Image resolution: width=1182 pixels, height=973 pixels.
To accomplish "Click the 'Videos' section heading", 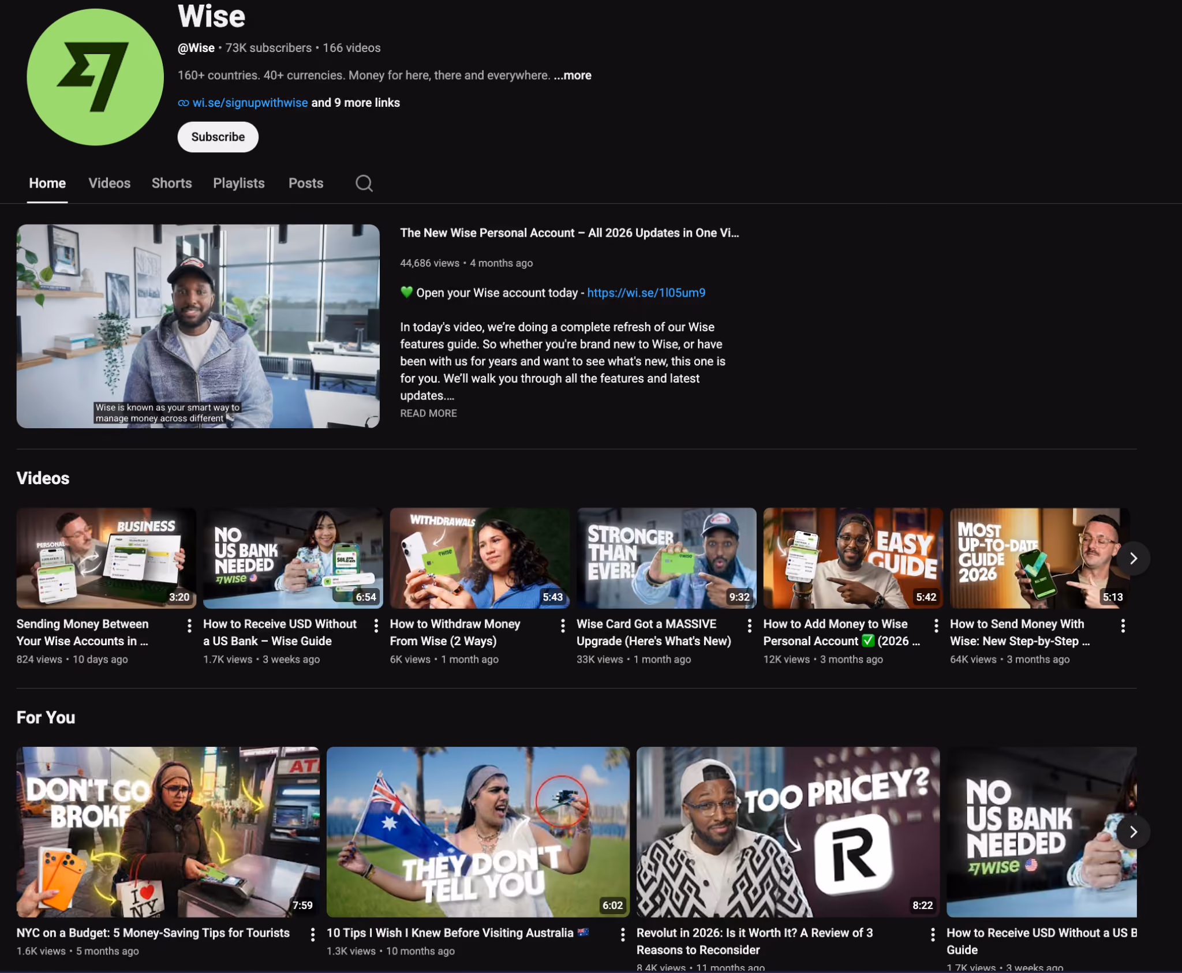I will 43,478.
